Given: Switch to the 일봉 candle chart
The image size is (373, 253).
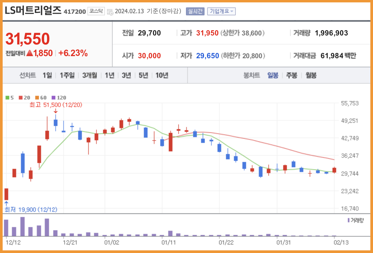Looking at the screenshot, I should pyautogui.click(x=273, y=75).
